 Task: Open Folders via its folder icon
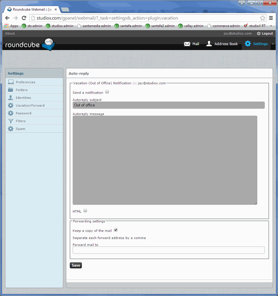pyautogui.click(x=11, y=90)
